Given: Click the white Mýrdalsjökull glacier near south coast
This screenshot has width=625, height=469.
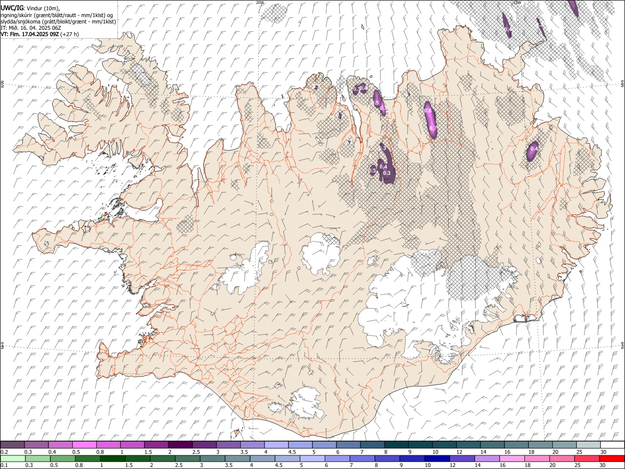Looking at the screenshot, I should click(307, 404).
